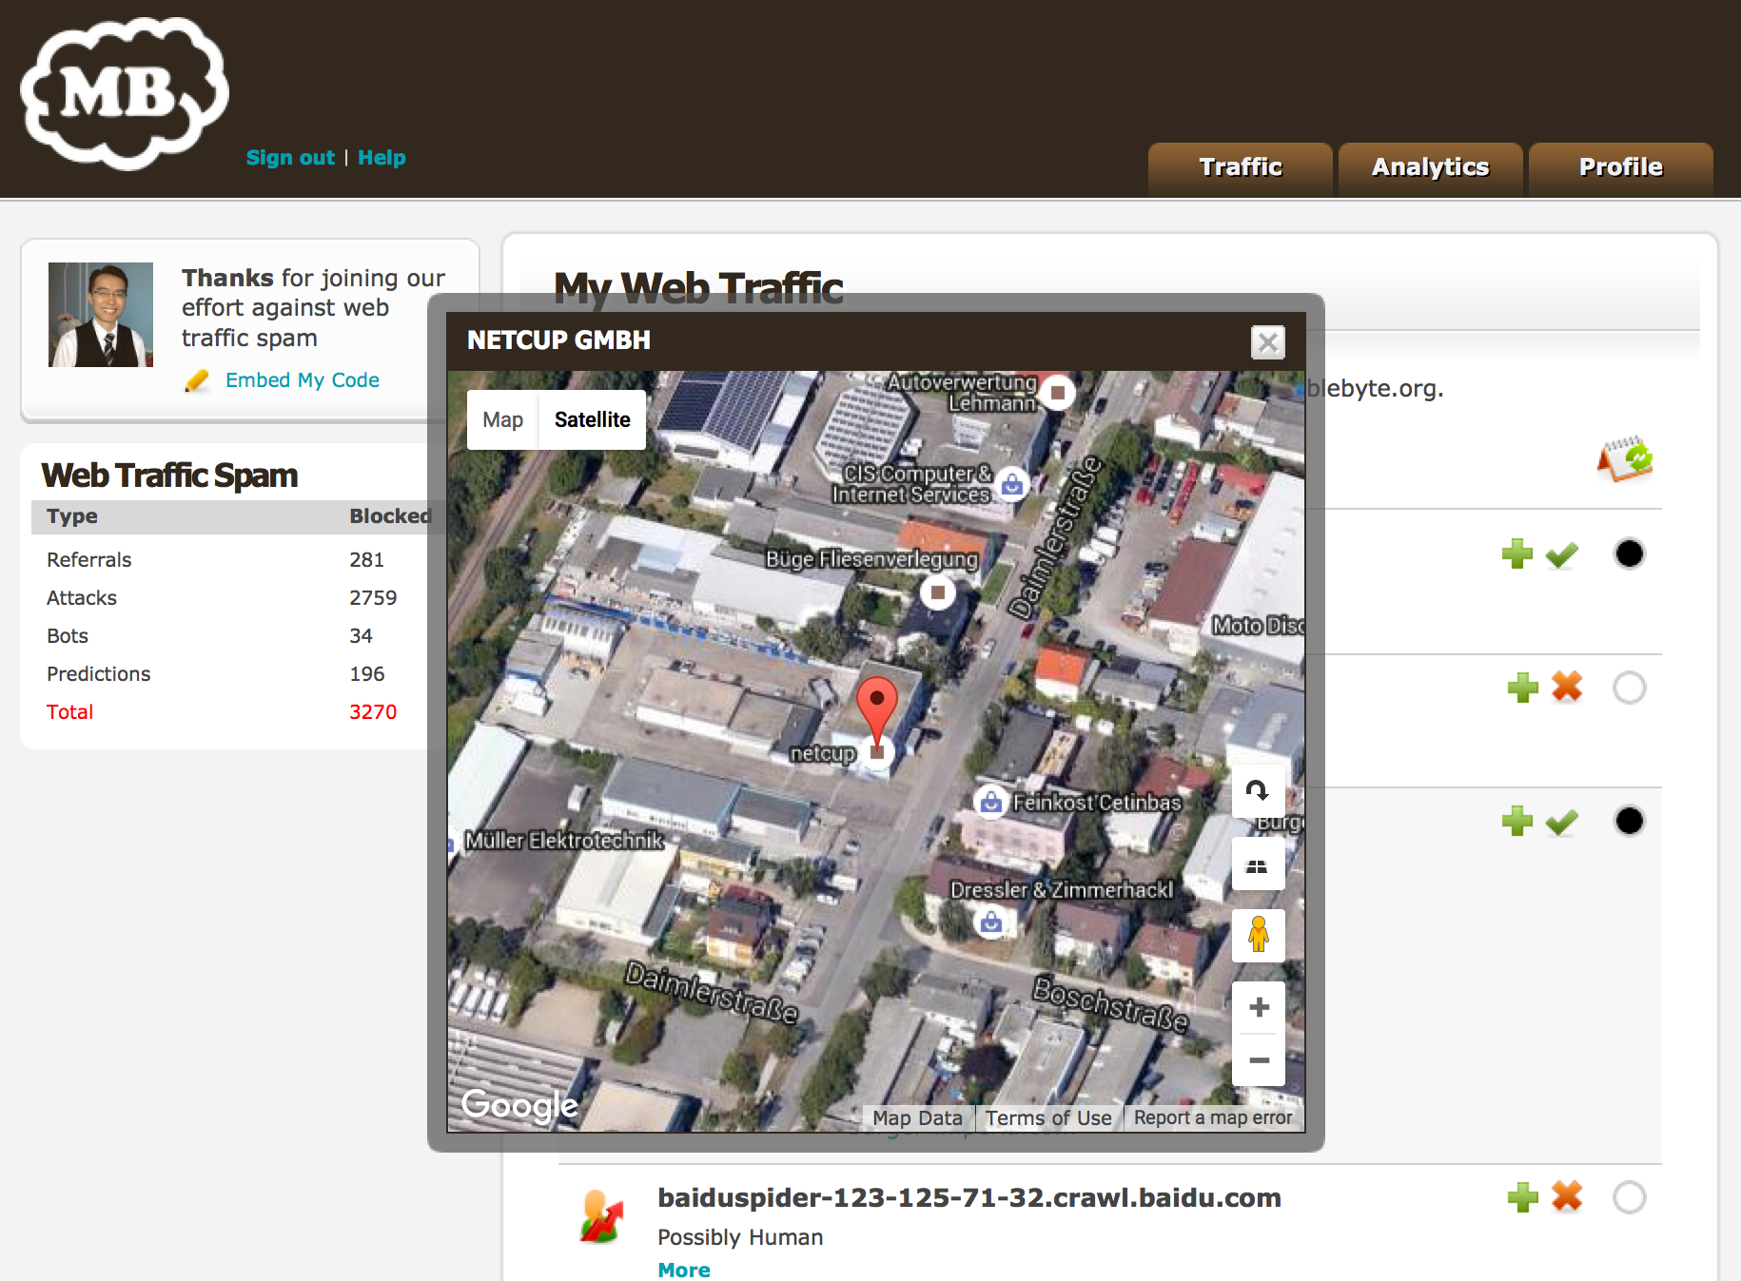
Task: Zoom in on the map
Action: tap(1258, 1008)
